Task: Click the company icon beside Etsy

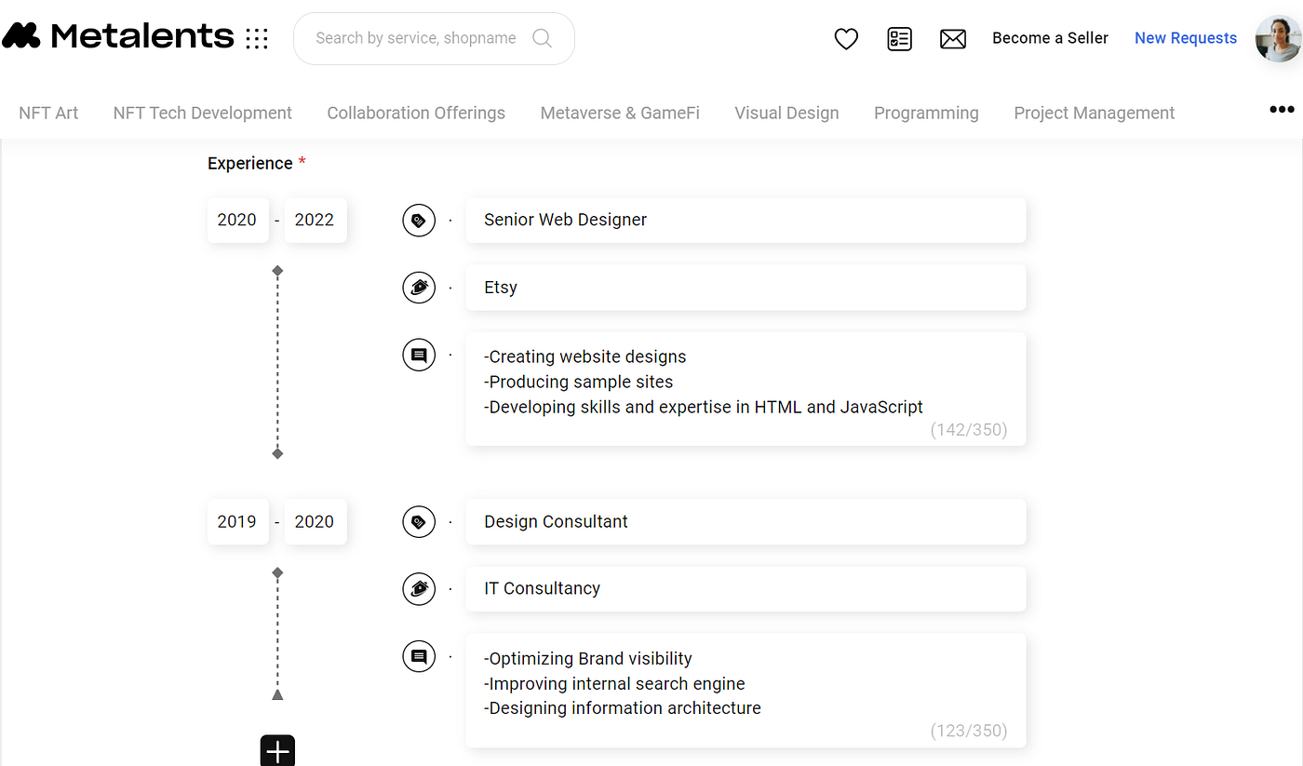Action: pos(419,288)
